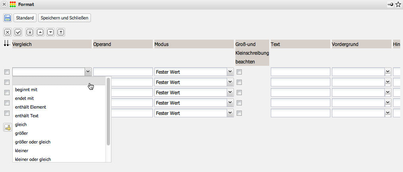Move selected row to top

(x=30, y=32)
